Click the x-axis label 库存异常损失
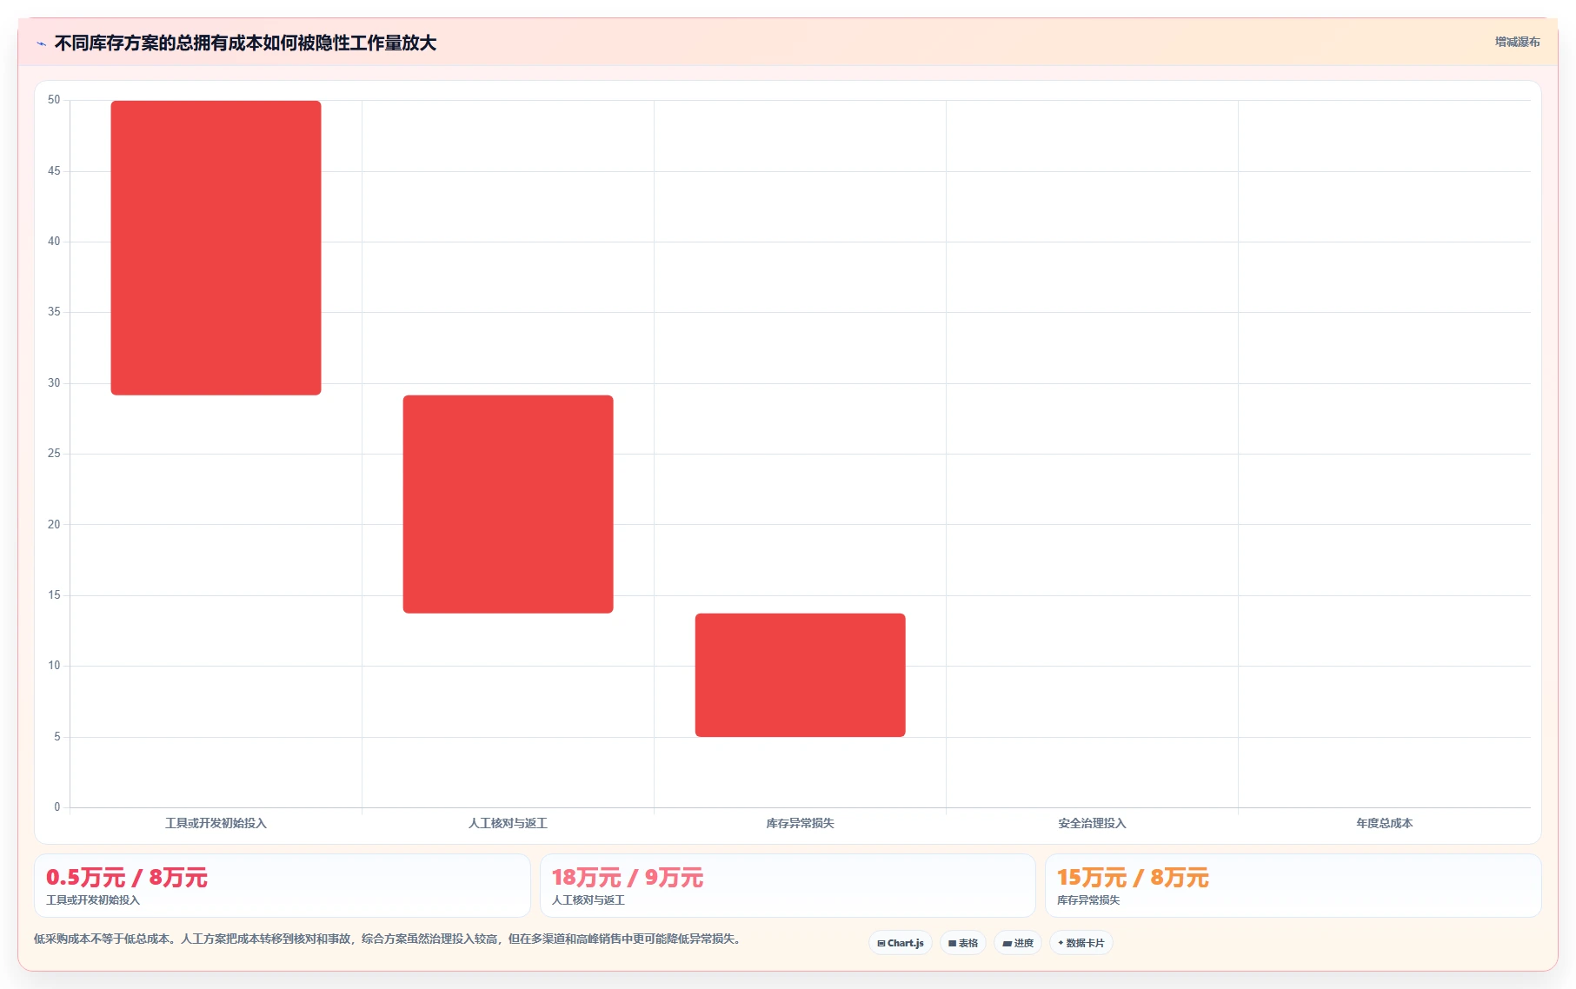The height and width of the screenshot is (989, 1576). (800, 823)
